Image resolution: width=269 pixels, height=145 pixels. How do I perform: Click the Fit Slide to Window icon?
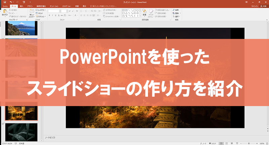click(x=267, y=143)
